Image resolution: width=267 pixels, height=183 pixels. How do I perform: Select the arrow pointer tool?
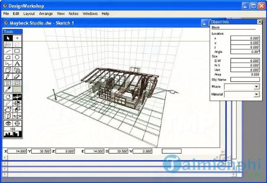pos(8,39)
